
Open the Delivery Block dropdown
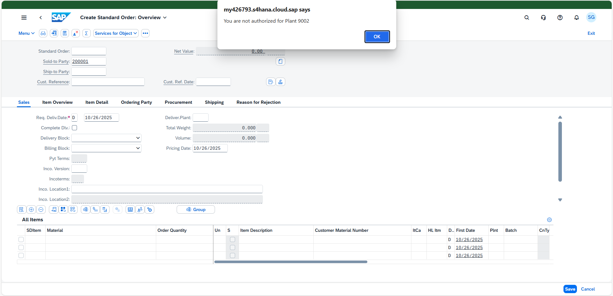pyautogui.click(x=106, y=138)
